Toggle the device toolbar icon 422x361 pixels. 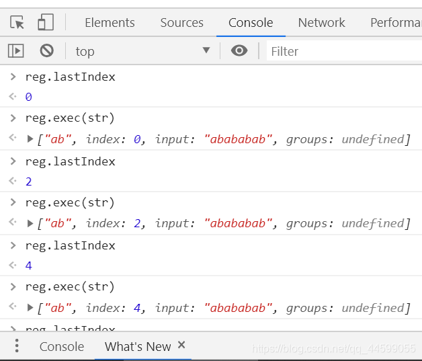click(x=46, y=22)
